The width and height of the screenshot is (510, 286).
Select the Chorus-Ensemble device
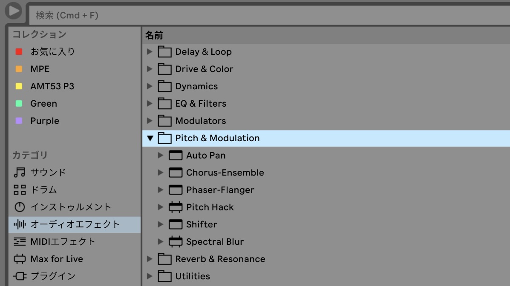pos(225,173)
